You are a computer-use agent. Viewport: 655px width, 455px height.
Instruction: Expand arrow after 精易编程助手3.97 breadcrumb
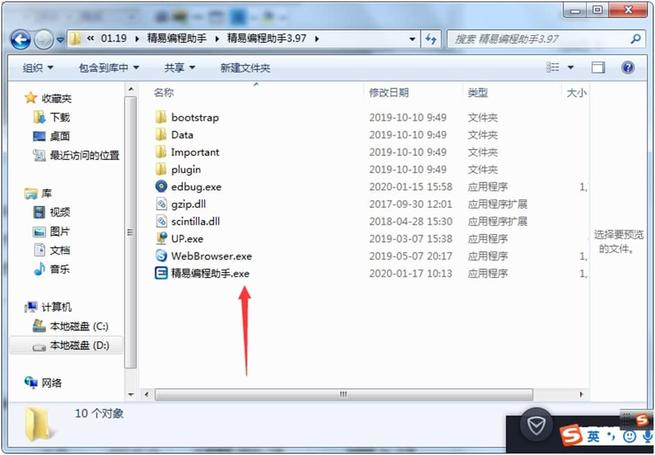point(317,39)
